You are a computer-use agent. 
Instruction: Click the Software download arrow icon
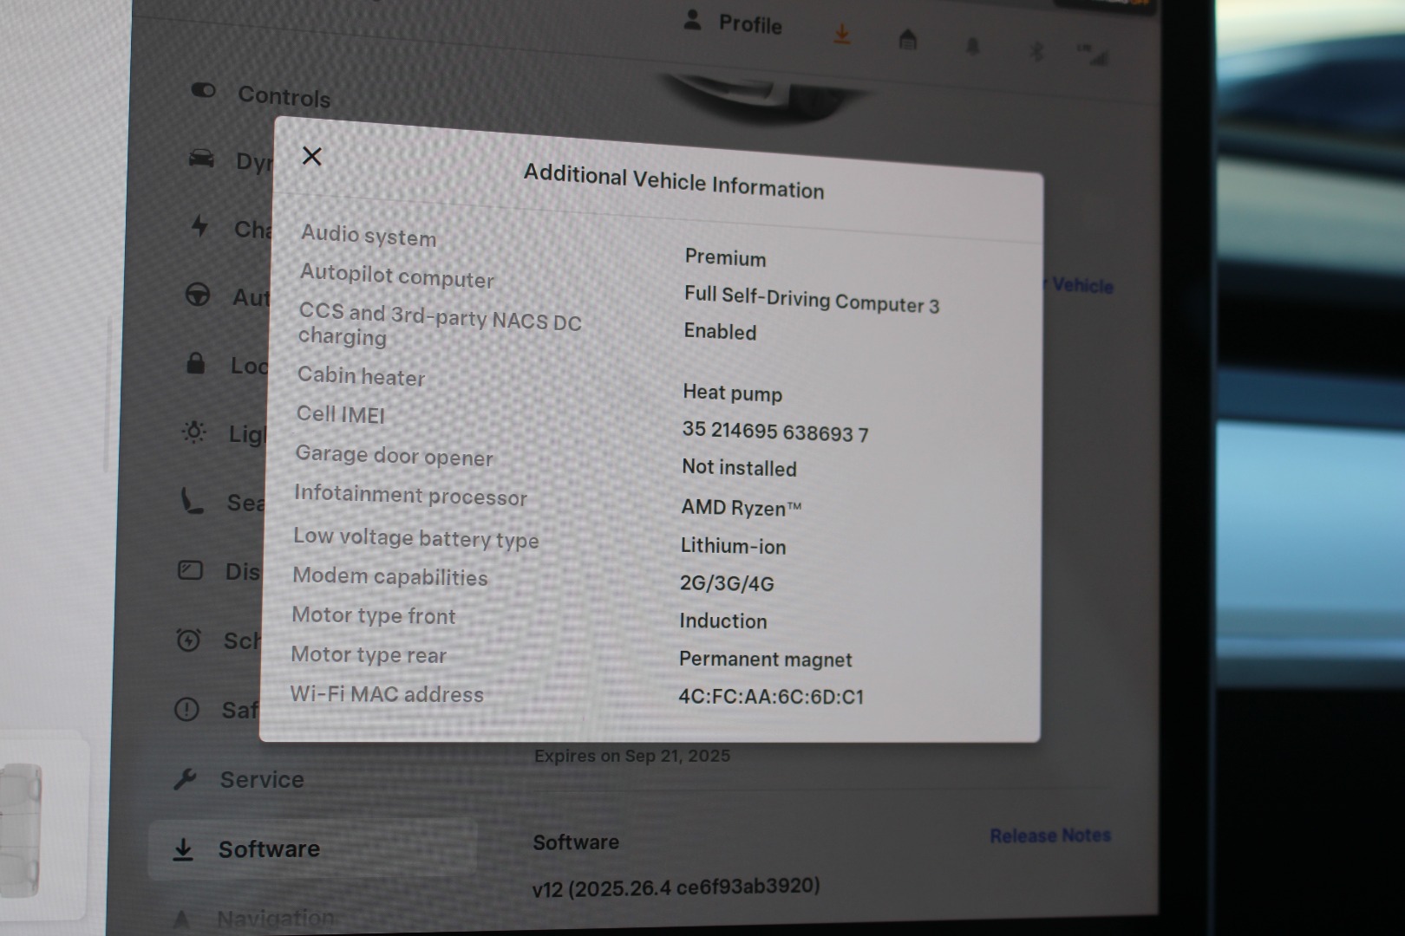(183, 849)
